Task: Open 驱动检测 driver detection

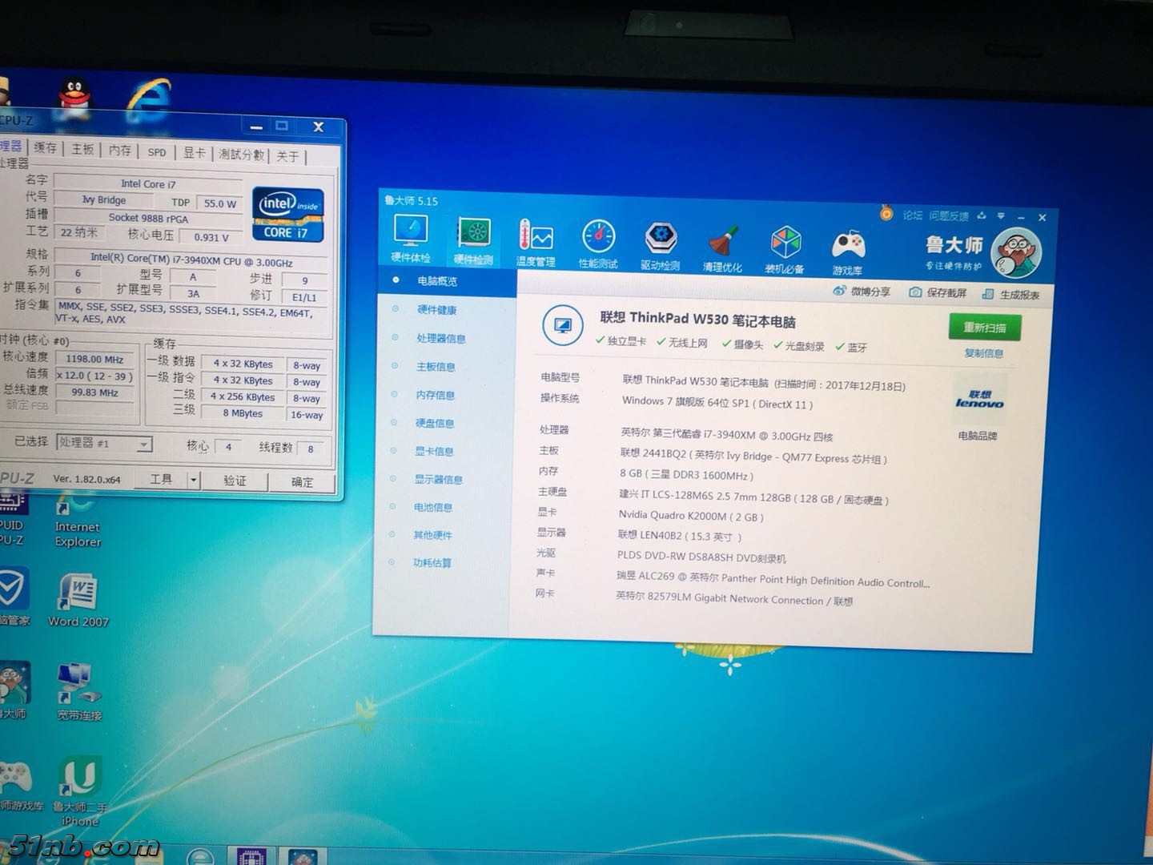Action: (661, 246)
